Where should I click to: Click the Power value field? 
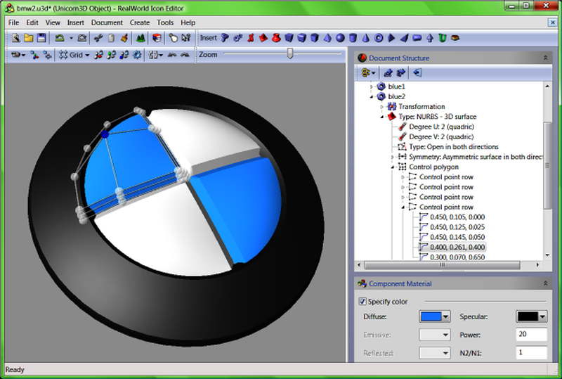tap(532, 334)
